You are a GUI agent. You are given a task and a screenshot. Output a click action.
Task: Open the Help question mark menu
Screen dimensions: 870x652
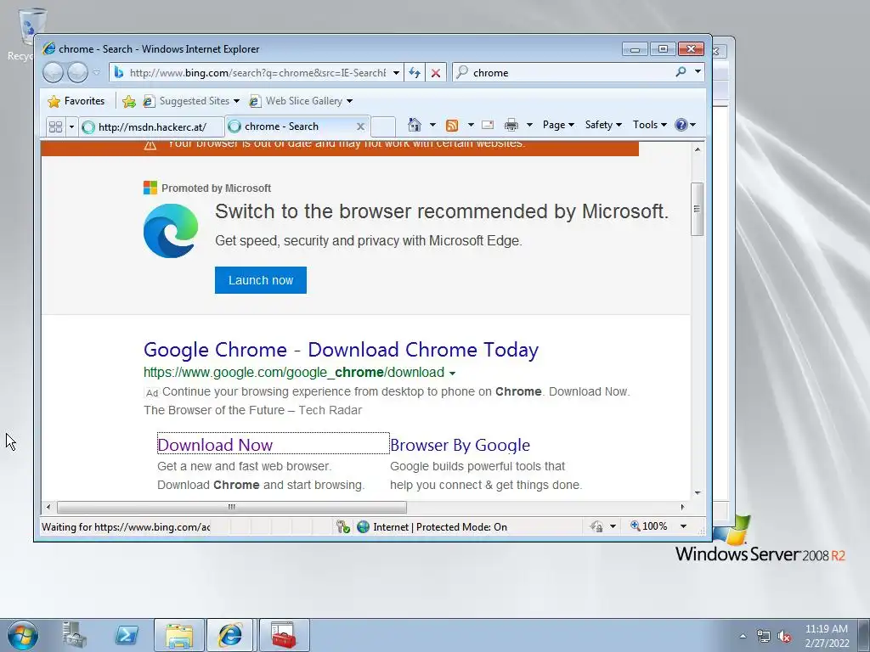(x=686, y=125)
